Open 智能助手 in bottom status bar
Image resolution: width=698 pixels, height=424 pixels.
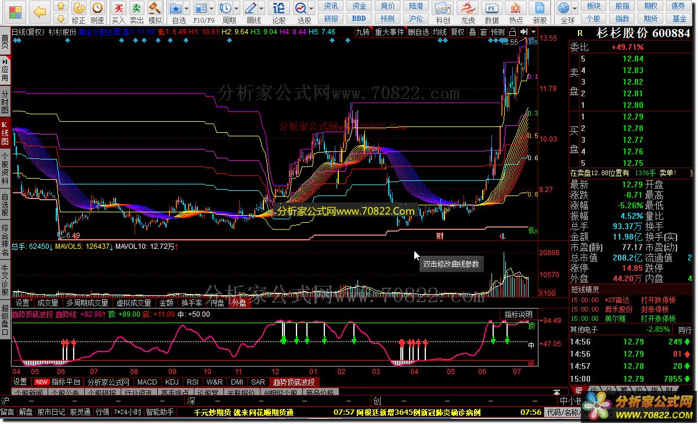160,412
